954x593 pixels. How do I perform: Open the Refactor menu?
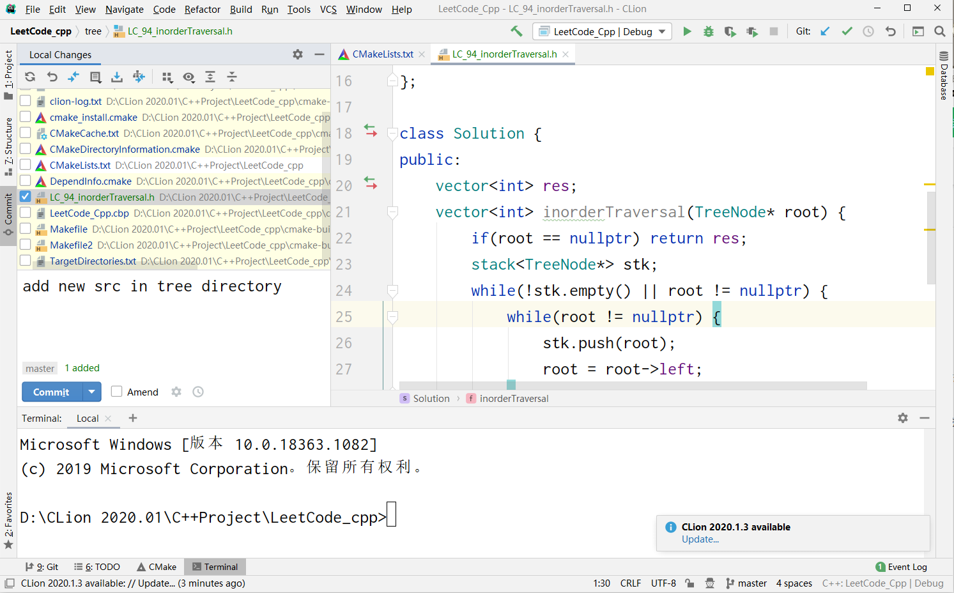[202, 9]
